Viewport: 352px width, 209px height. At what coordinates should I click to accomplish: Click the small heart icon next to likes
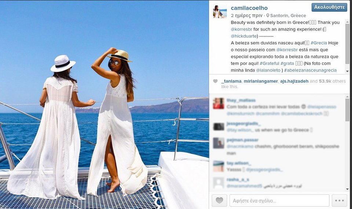(x=215, y=81)
